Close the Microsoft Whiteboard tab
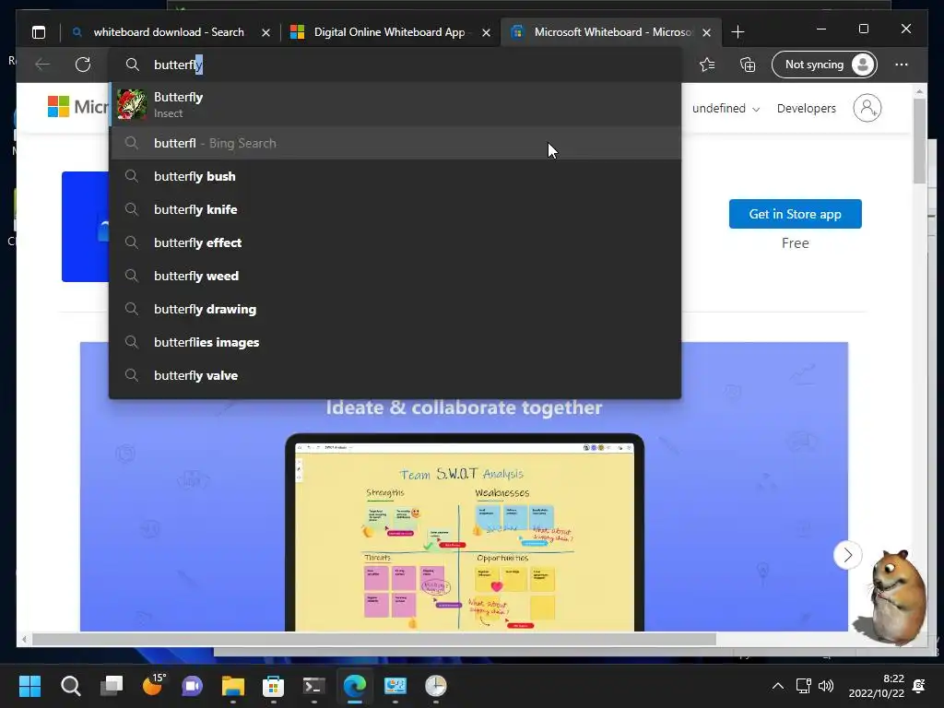 point(707,32)
